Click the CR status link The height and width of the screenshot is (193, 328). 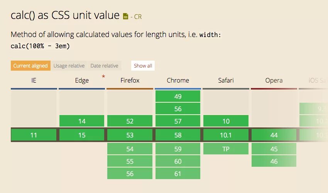pyautogui.click(x=138, y=17)
